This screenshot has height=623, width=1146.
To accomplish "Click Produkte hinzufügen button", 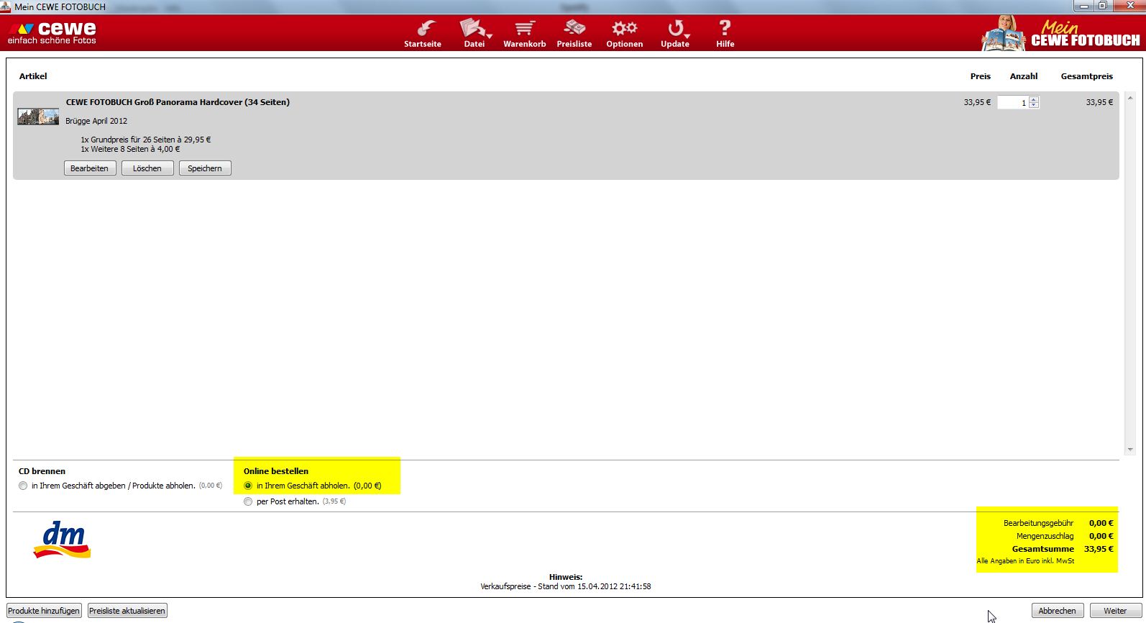I will [x=44, y=611].
